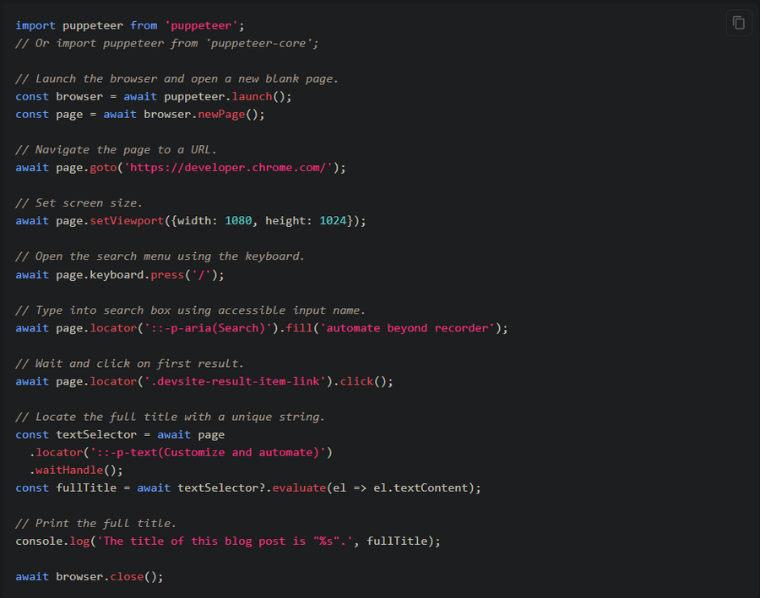This screenshot has width=760, height=598.
Task: Click the puppeteer-core comment line
Action: [x=166, y=43]
